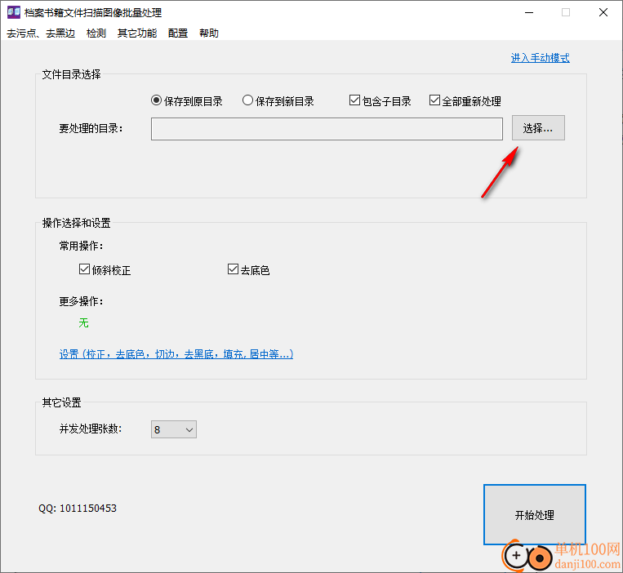The image size is (623, 573).
Task: Open the 配置 menu
Action: pyautogui.click(x=178, y=33)
